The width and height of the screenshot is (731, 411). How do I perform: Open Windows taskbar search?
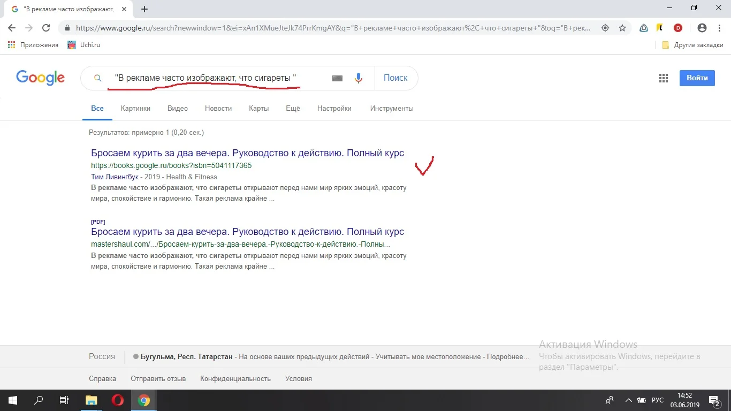click(x=38, y=400)
